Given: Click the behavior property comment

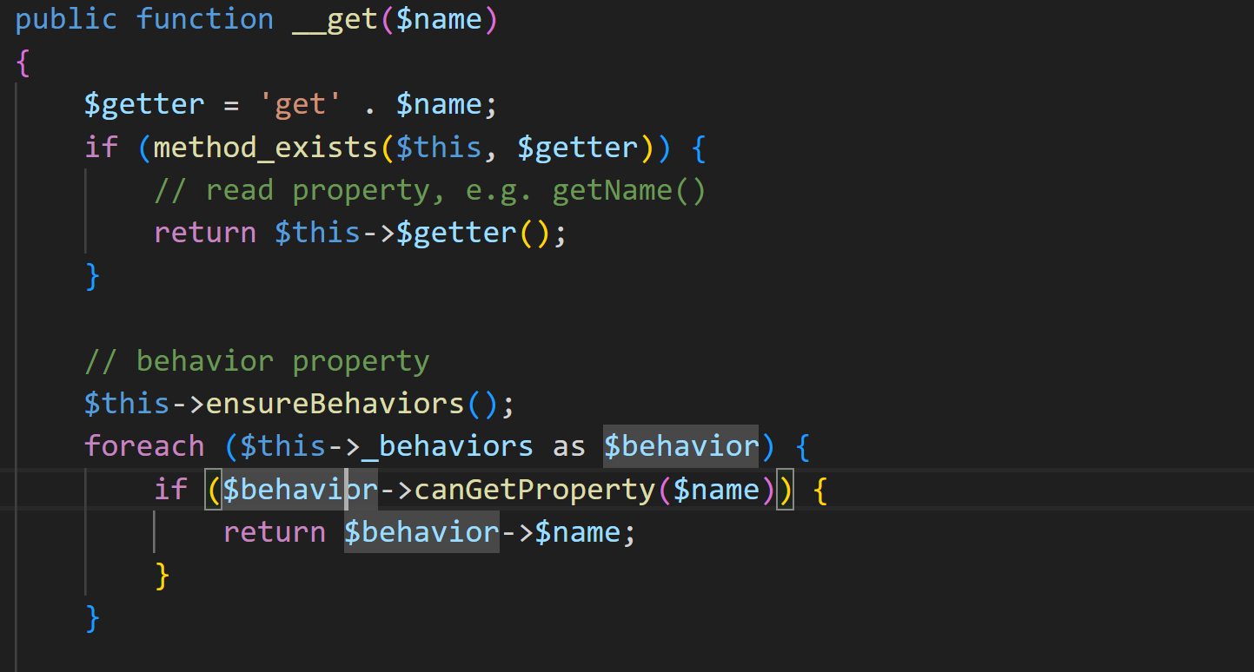Looking at the screenshot, I should (x=257, y=361).
